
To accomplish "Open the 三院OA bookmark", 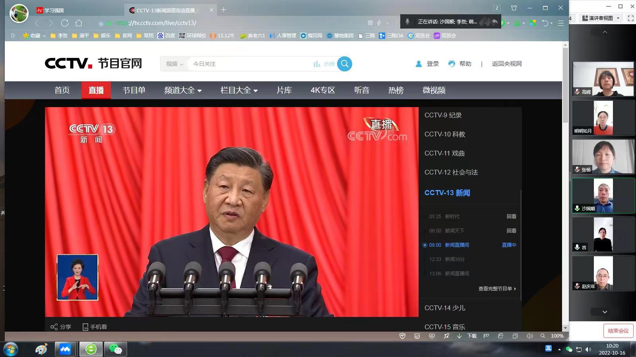I will click(391, 36).
